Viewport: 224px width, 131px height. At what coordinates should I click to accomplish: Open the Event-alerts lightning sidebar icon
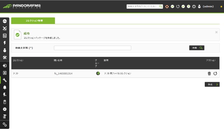tap(5, 94)
